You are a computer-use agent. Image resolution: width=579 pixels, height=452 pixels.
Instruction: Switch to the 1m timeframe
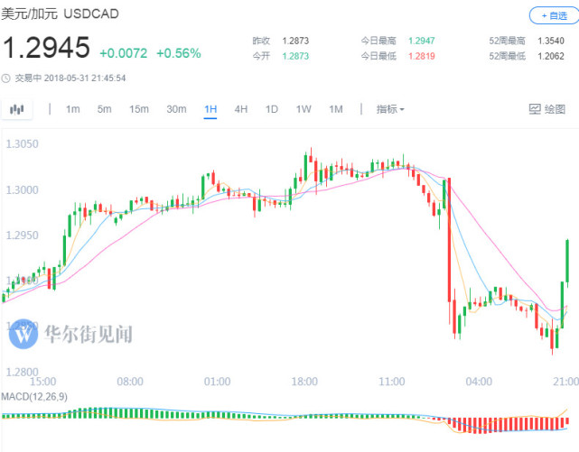[x=73, y=109]
